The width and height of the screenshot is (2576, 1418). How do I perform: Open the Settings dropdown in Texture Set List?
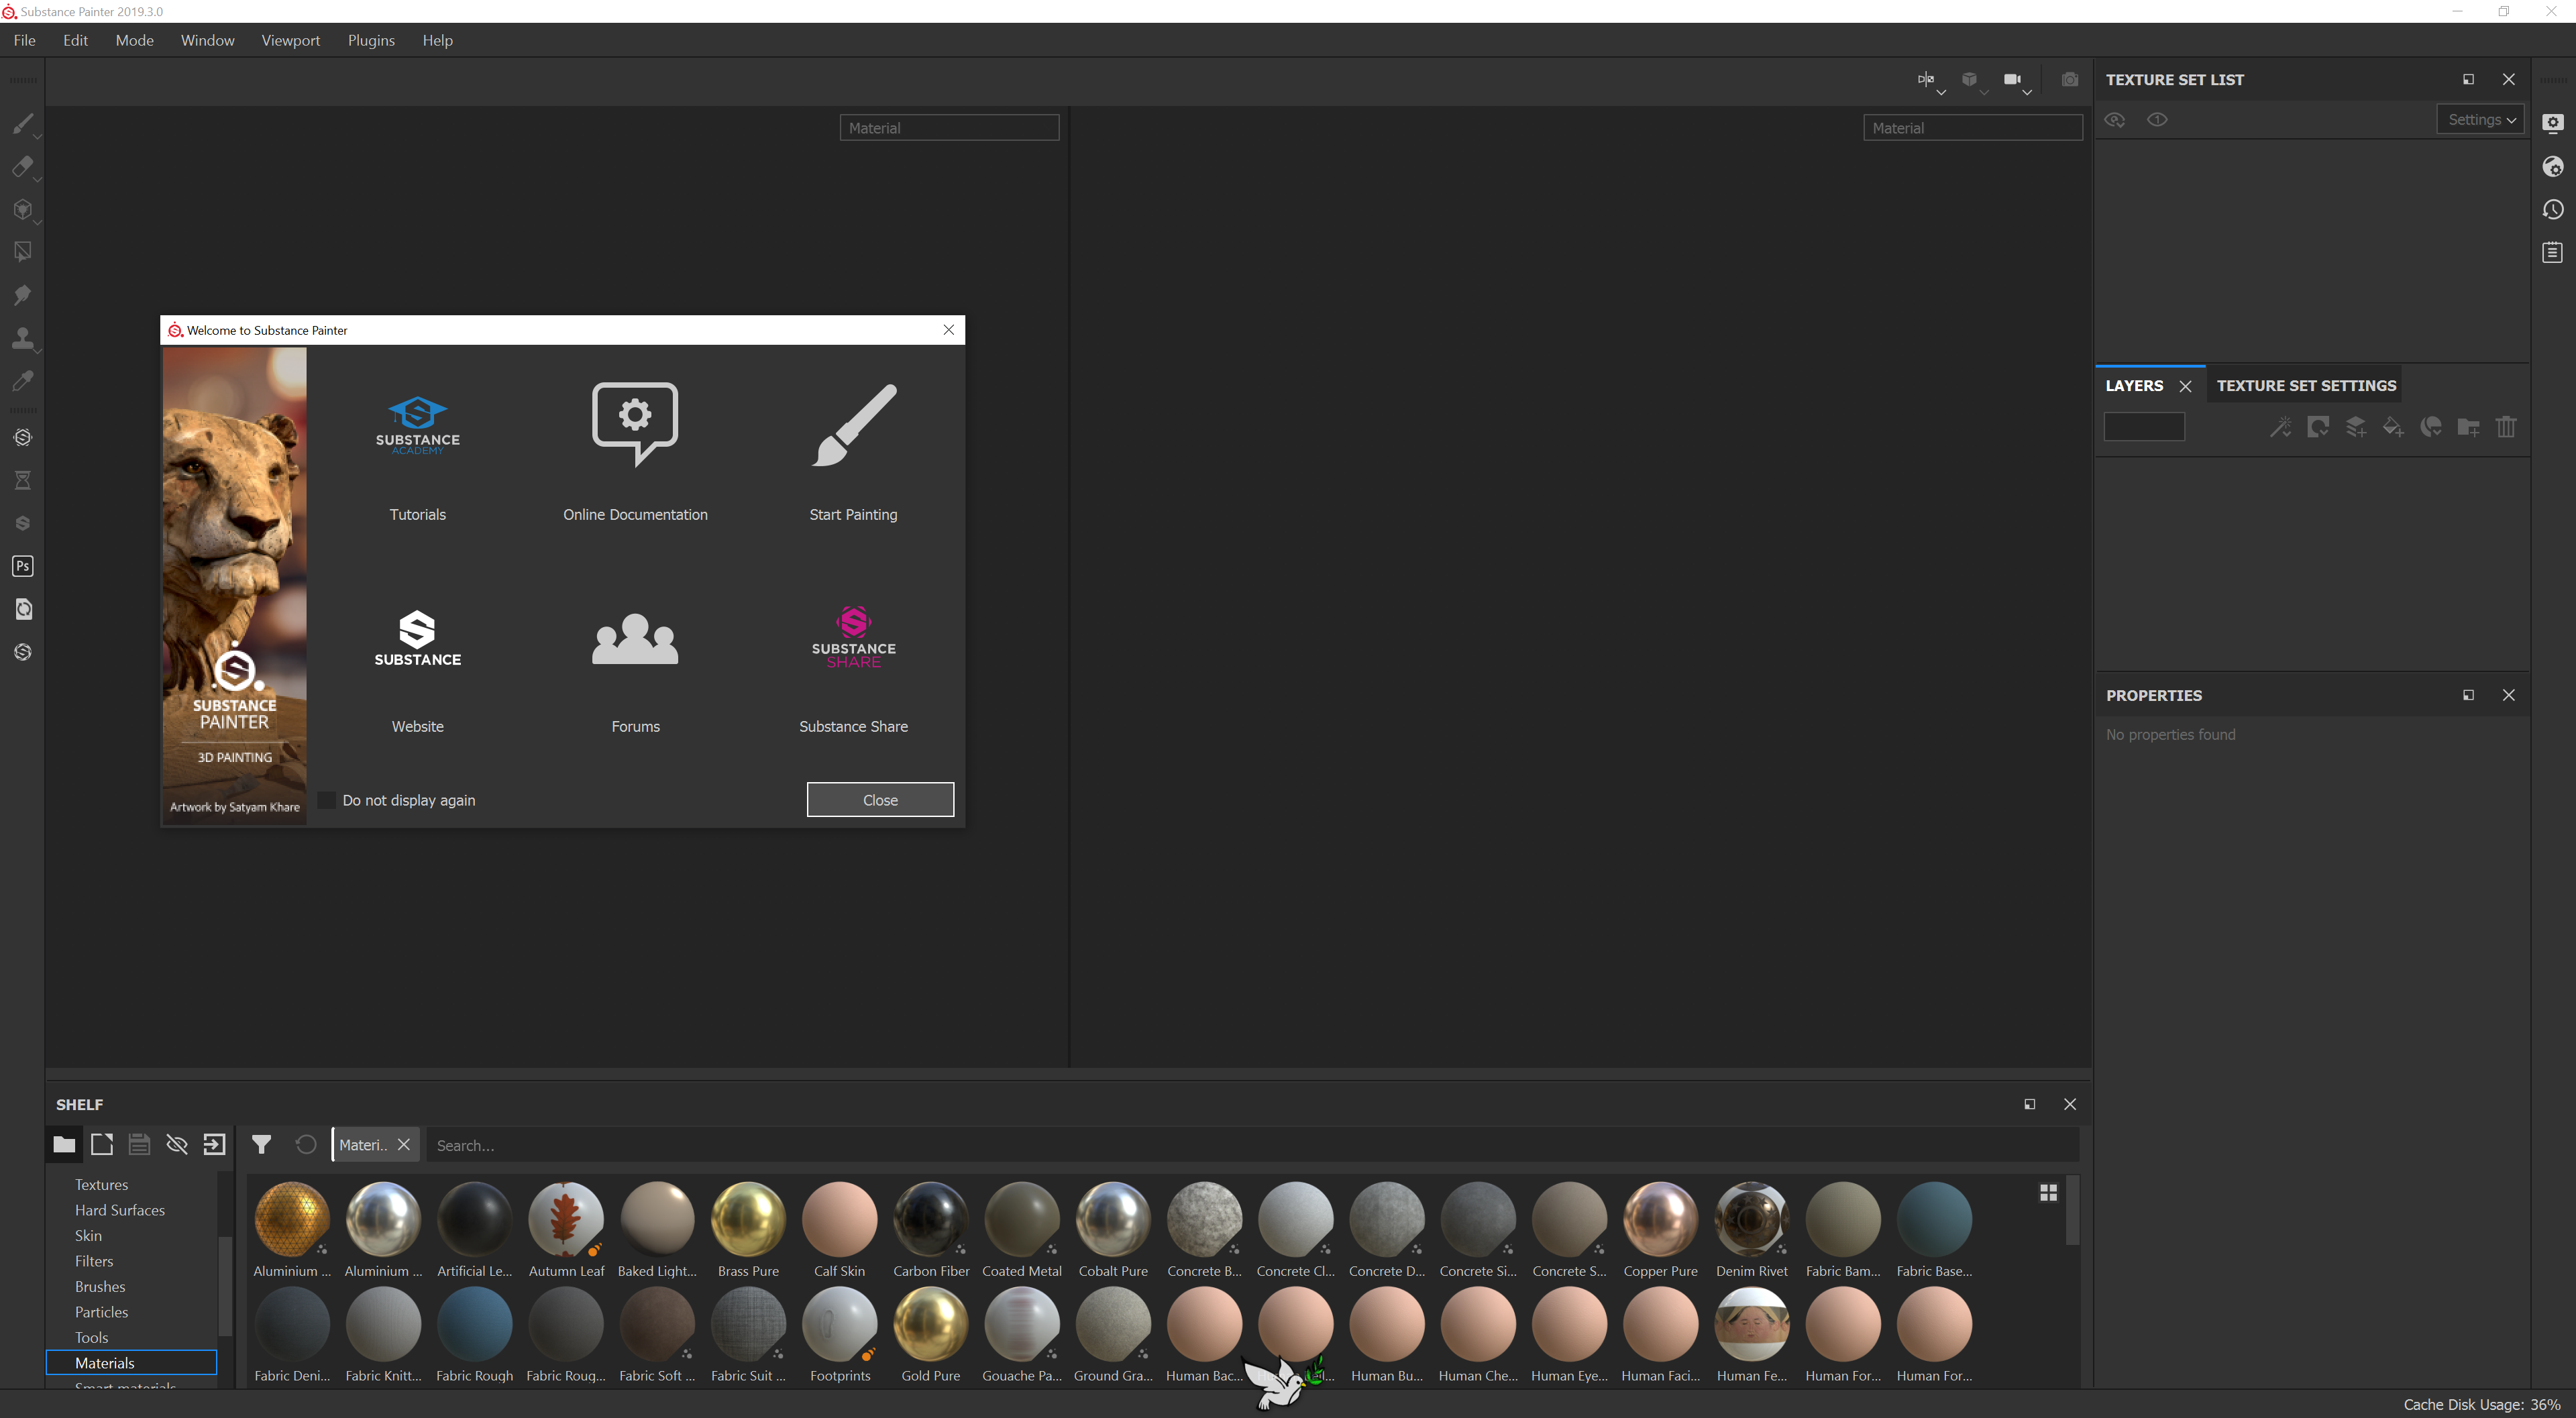(x=2481, y=119)
